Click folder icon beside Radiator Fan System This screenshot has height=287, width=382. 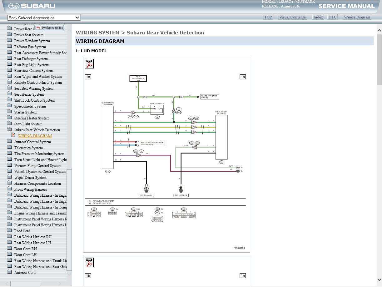pyautogui.click(x=9, y=47)
